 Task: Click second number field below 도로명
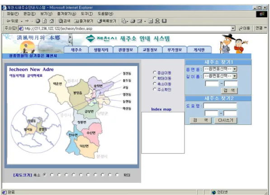(x=230, y=113)
